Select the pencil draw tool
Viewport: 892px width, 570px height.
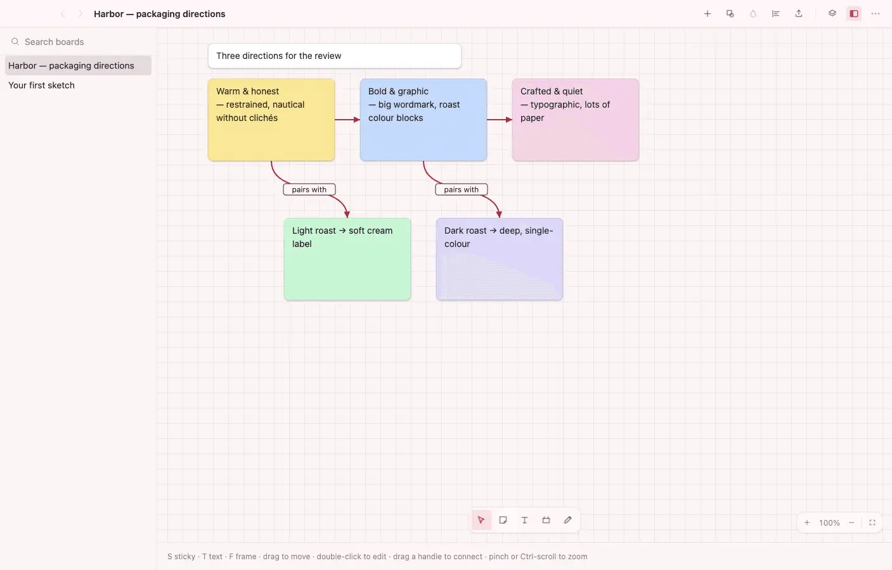point(567,520)
